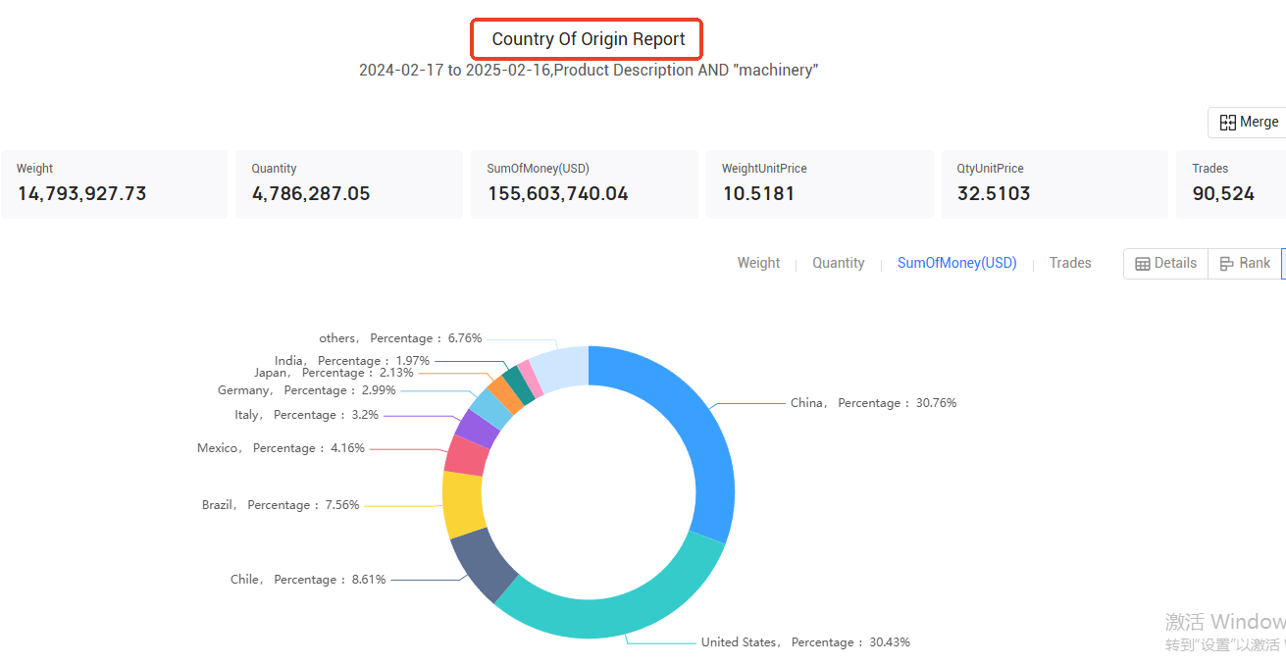The width and height of the screenshot is (1286, 665).
Task: Click the Merge button
Action: point(1248,123)
